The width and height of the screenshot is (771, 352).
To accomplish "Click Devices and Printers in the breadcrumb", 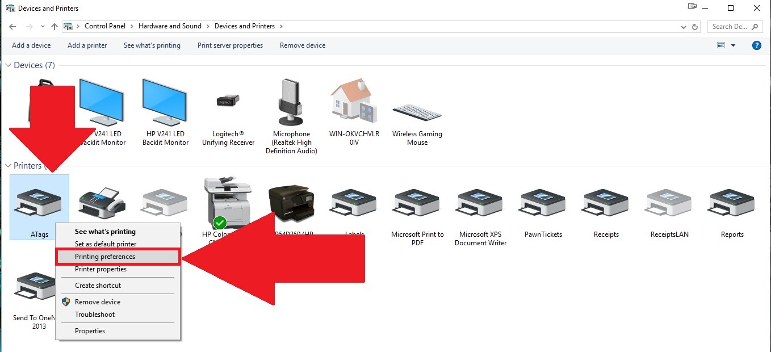I will (245, 26).
